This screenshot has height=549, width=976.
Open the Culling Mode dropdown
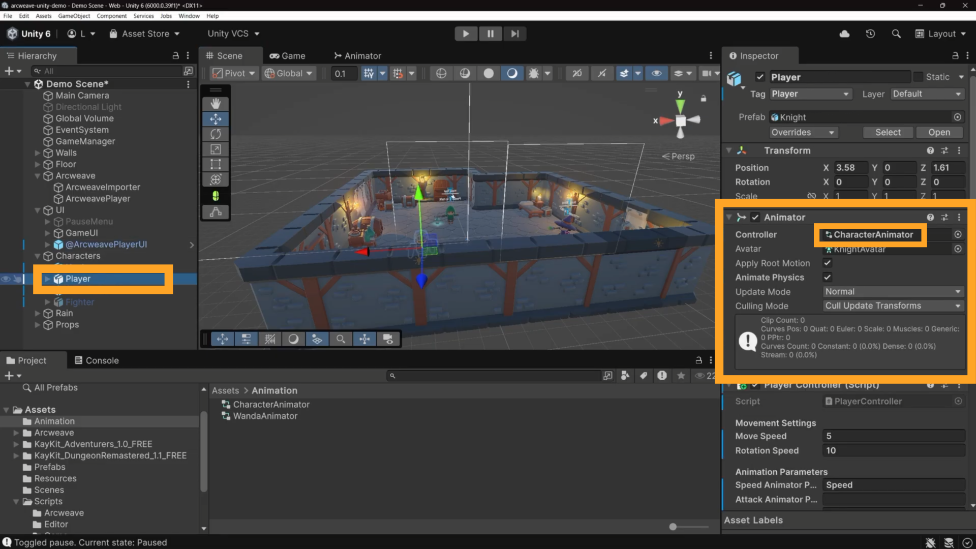pos(894,306)
